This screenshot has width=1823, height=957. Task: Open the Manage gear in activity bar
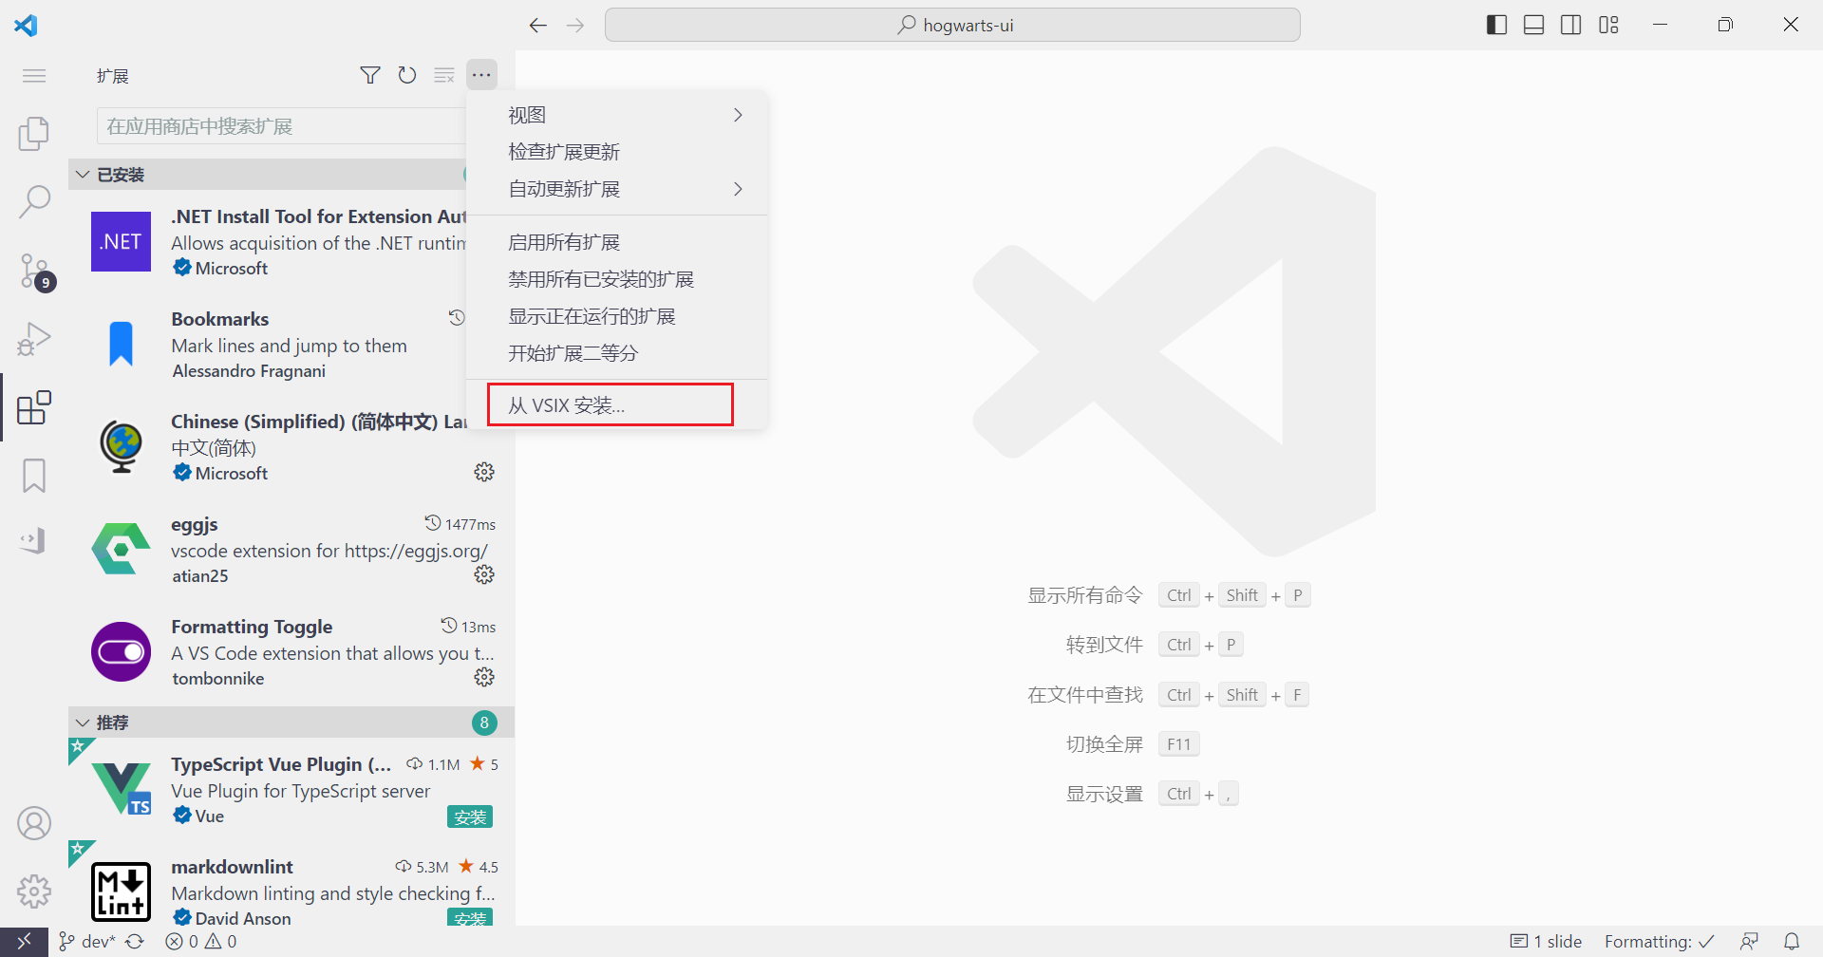click(x=34, y=891)
